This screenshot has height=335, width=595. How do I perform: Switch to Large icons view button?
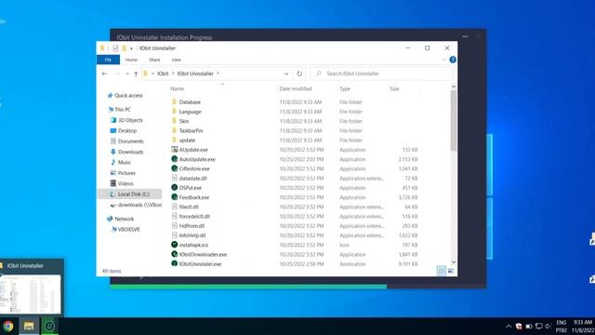(x=451, y=271)
